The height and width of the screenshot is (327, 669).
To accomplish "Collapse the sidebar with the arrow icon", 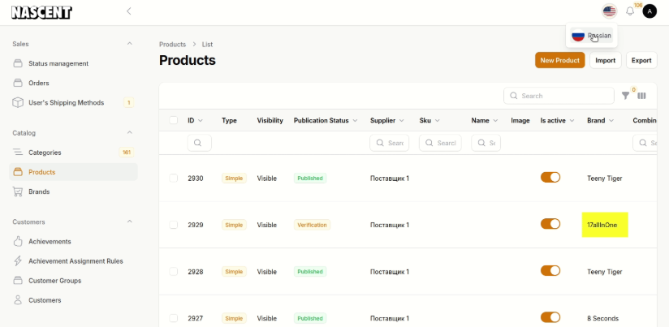I will point(129,11).
